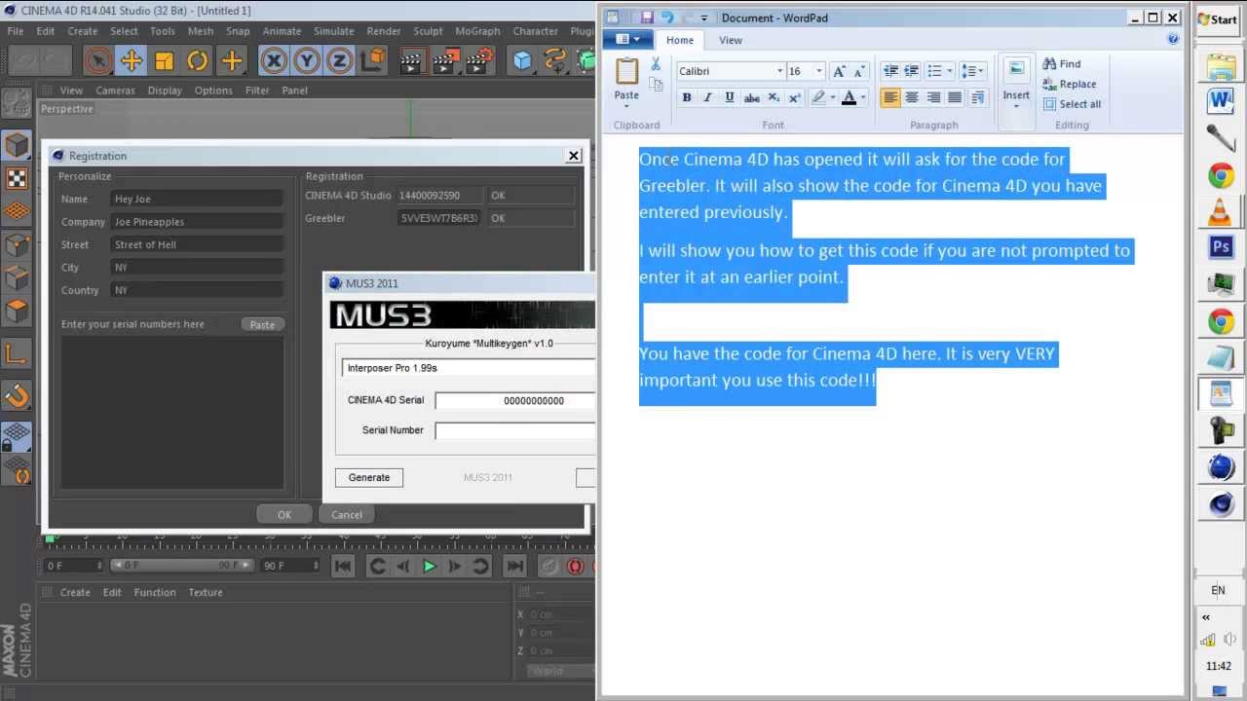Open Photoshop from the taskbar
The width and height of the screenshot is (1247, 701).
pos(1221,247)
